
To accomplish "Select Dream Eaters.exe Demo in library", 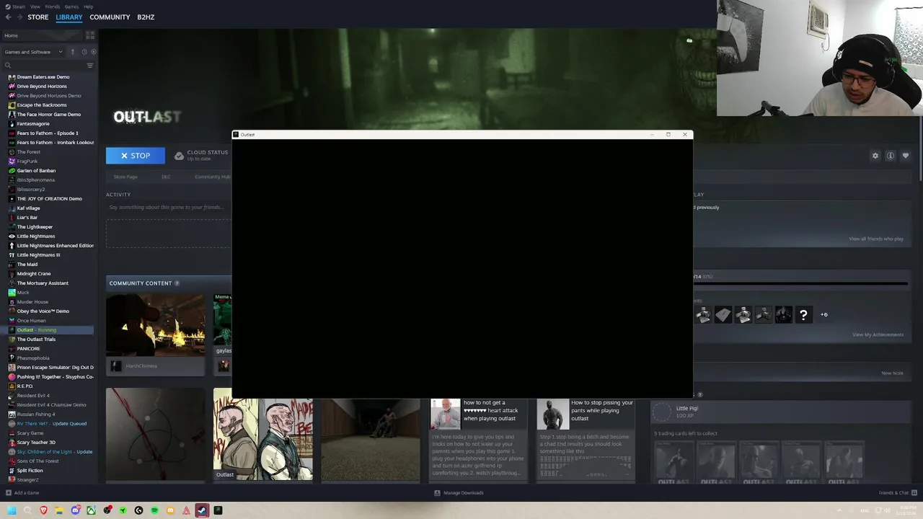I will [43, 77].
